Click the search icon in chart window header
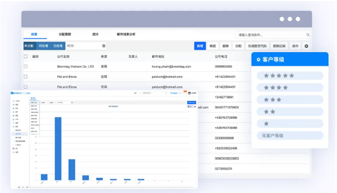The image size is (337, 193). click(166, 93)
